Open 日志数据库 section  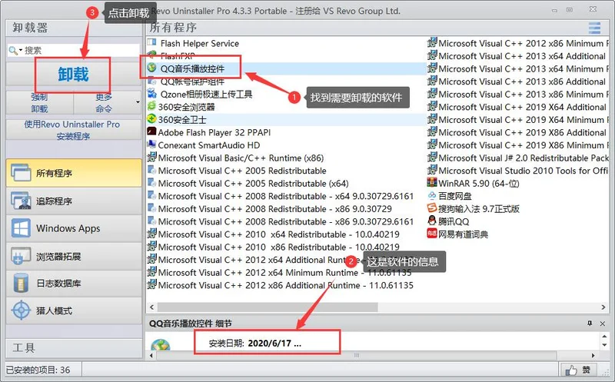pos(74,283)
